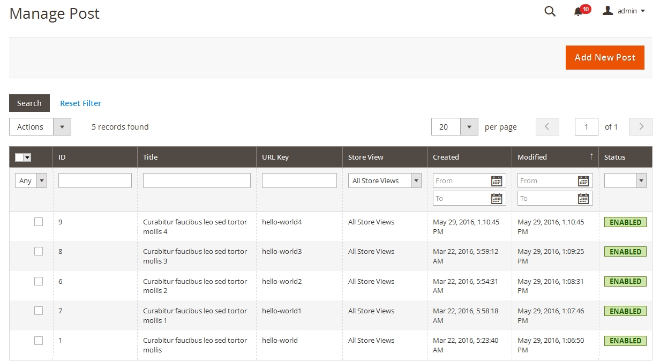This screenshot has height=361, width=660.
Task: Open calendar for Created From date
Action: pyautogui.click(x=497, y=181)
